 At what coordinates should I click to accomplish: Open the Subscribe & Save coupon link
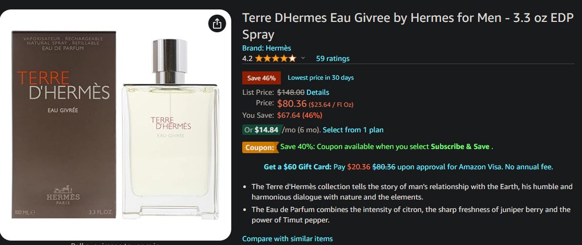click(x=460, y=146)
